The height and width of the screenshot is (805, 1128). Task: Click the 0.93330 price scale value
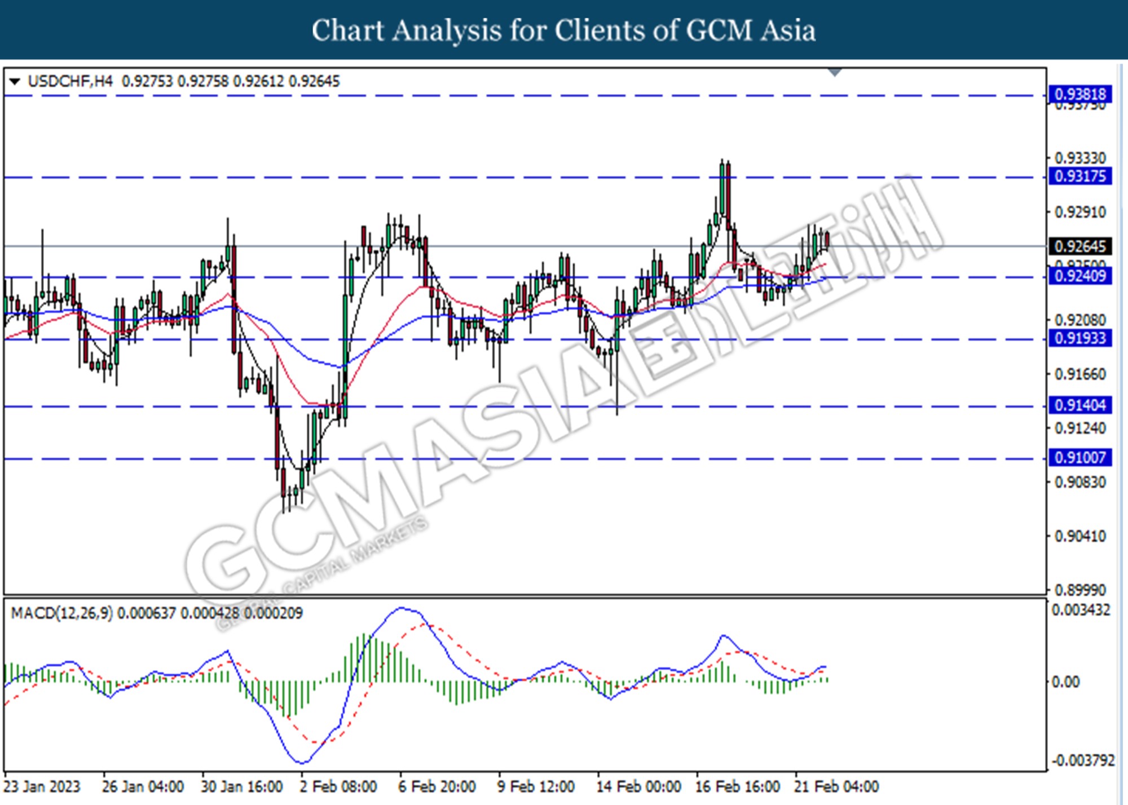(1080, 158)
